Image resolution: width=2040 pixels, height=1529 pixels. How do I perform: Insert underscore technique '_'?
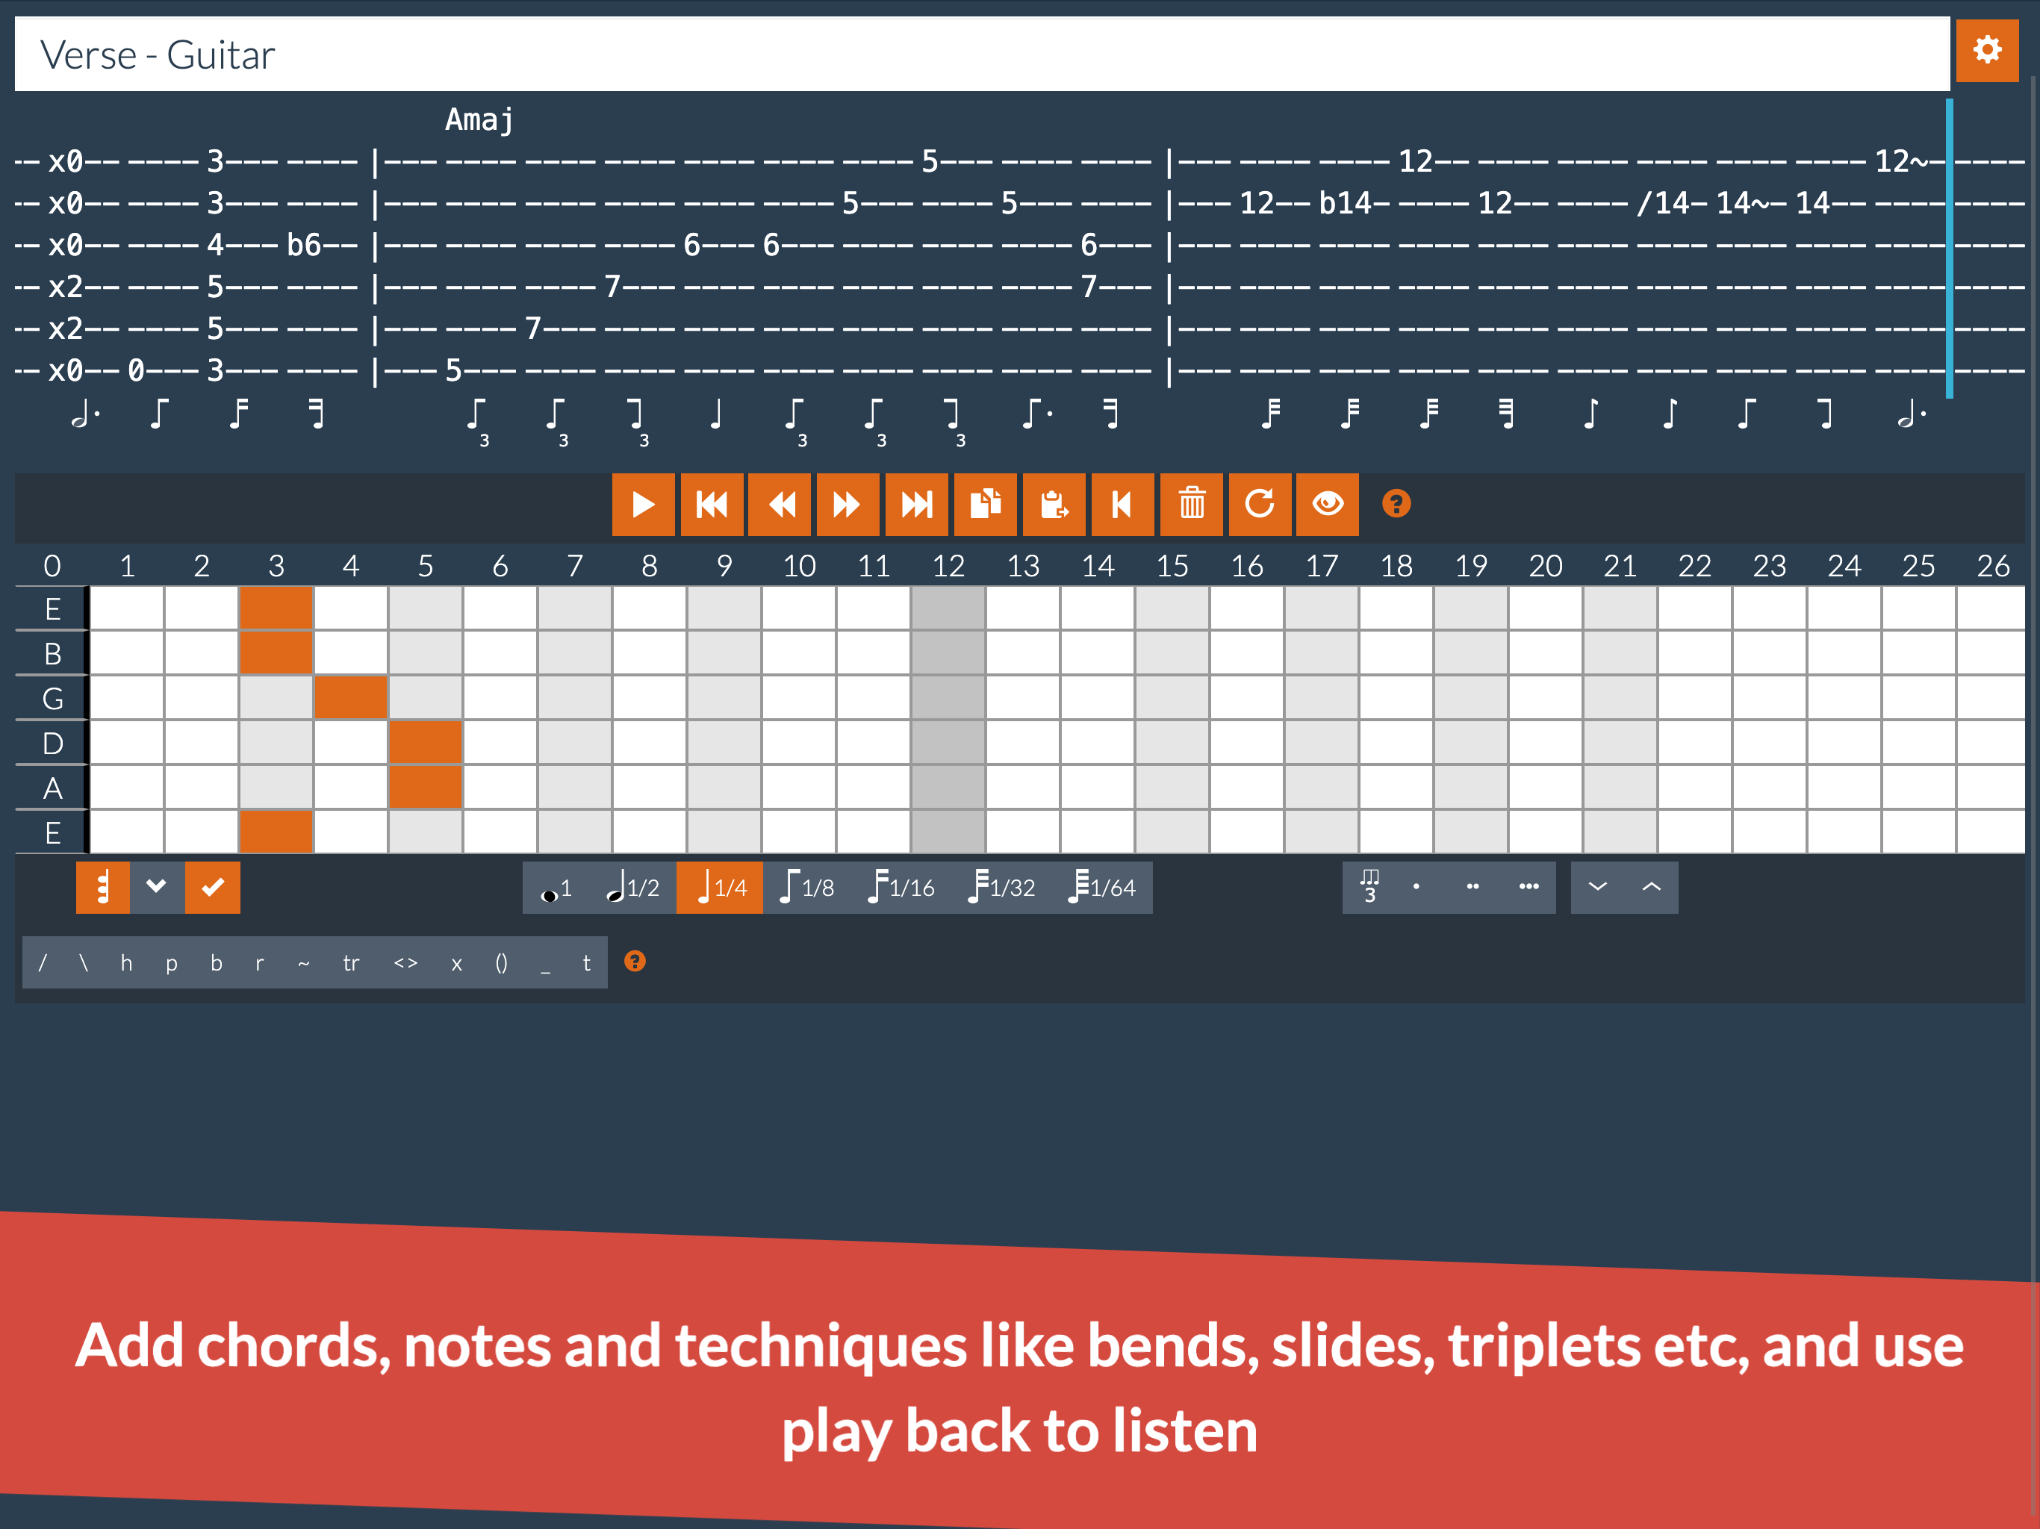[546, 963]
